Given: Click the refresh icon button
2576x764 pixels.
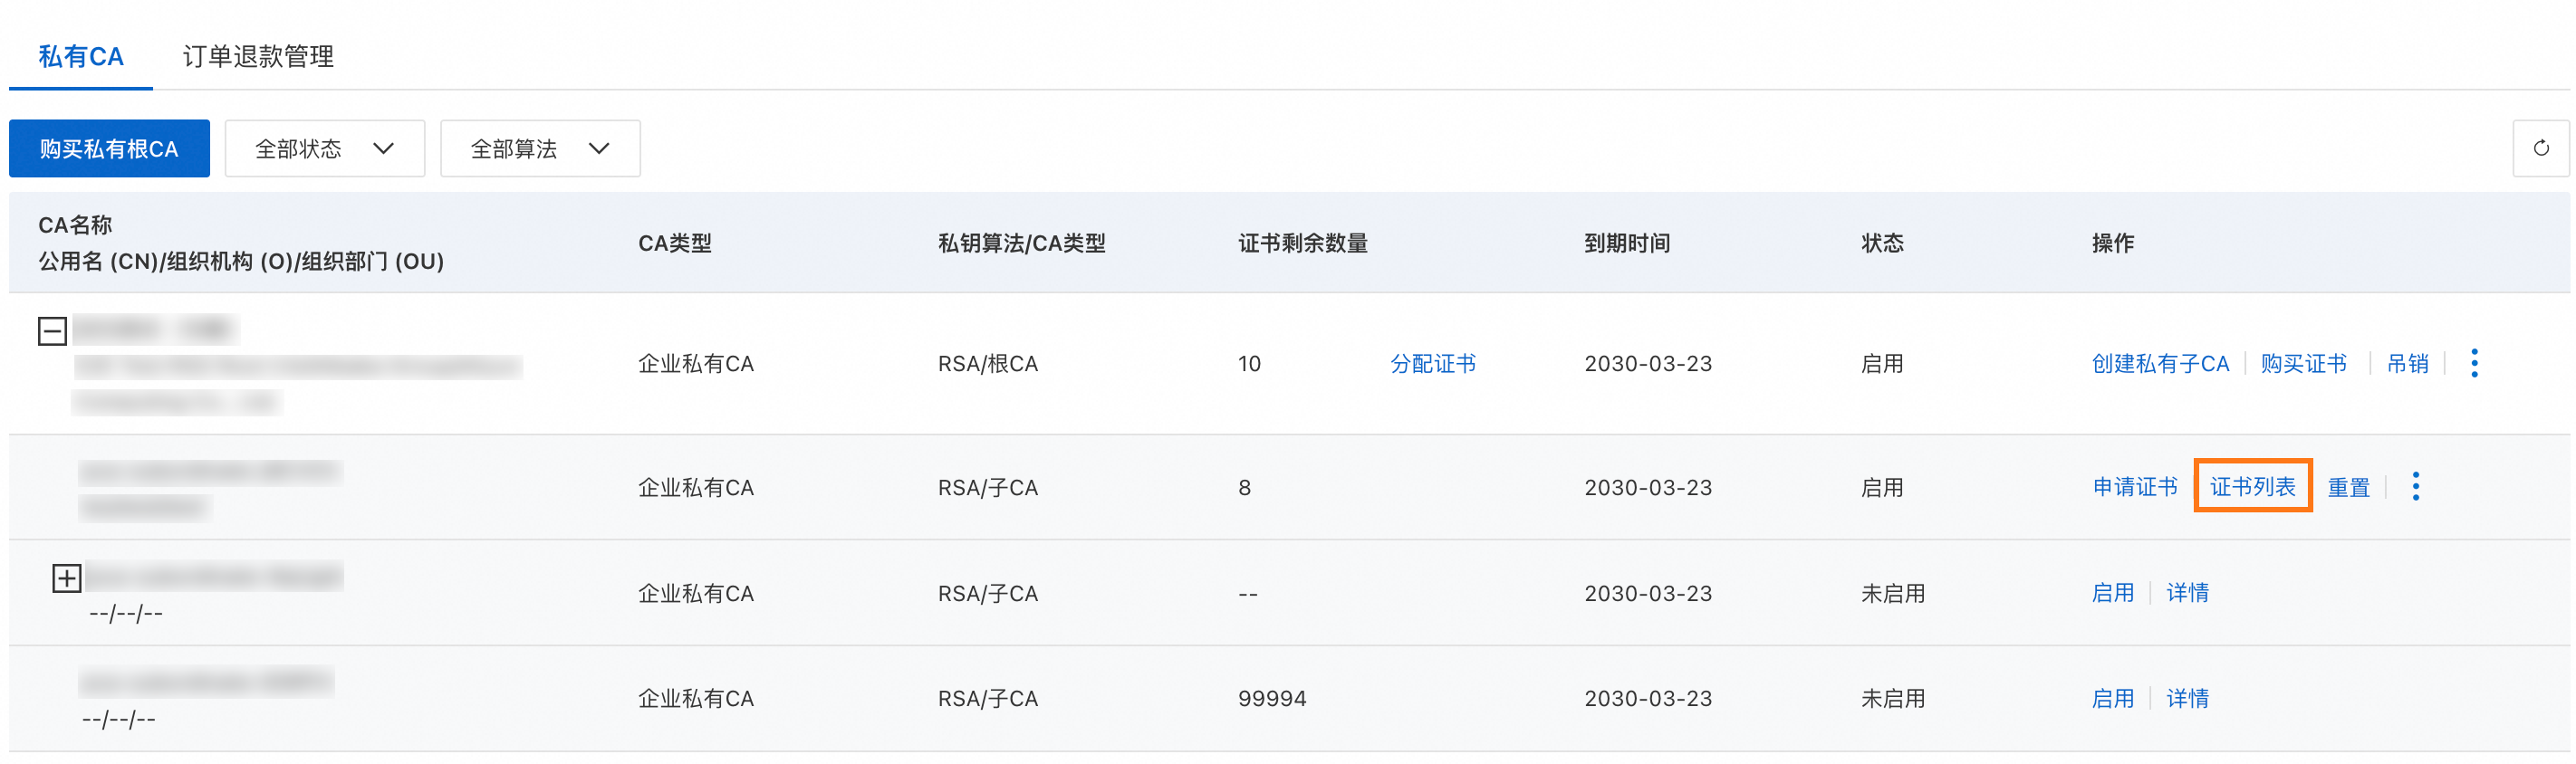Looking at the screenshot, I should click(x=2540, y=148).
